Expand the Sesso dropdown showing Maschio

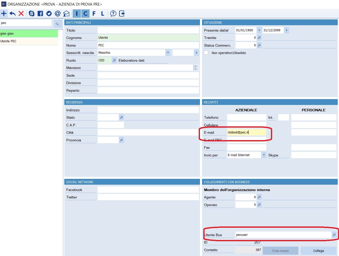point(168,53)
